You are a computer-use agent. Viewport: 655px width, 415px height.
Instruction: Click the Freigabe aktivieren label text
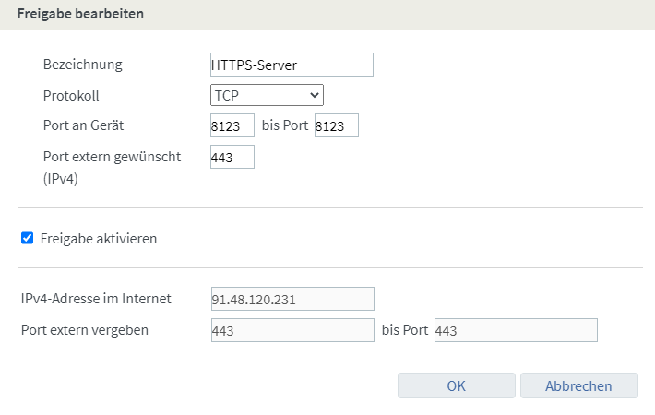[x=99, y=238]
